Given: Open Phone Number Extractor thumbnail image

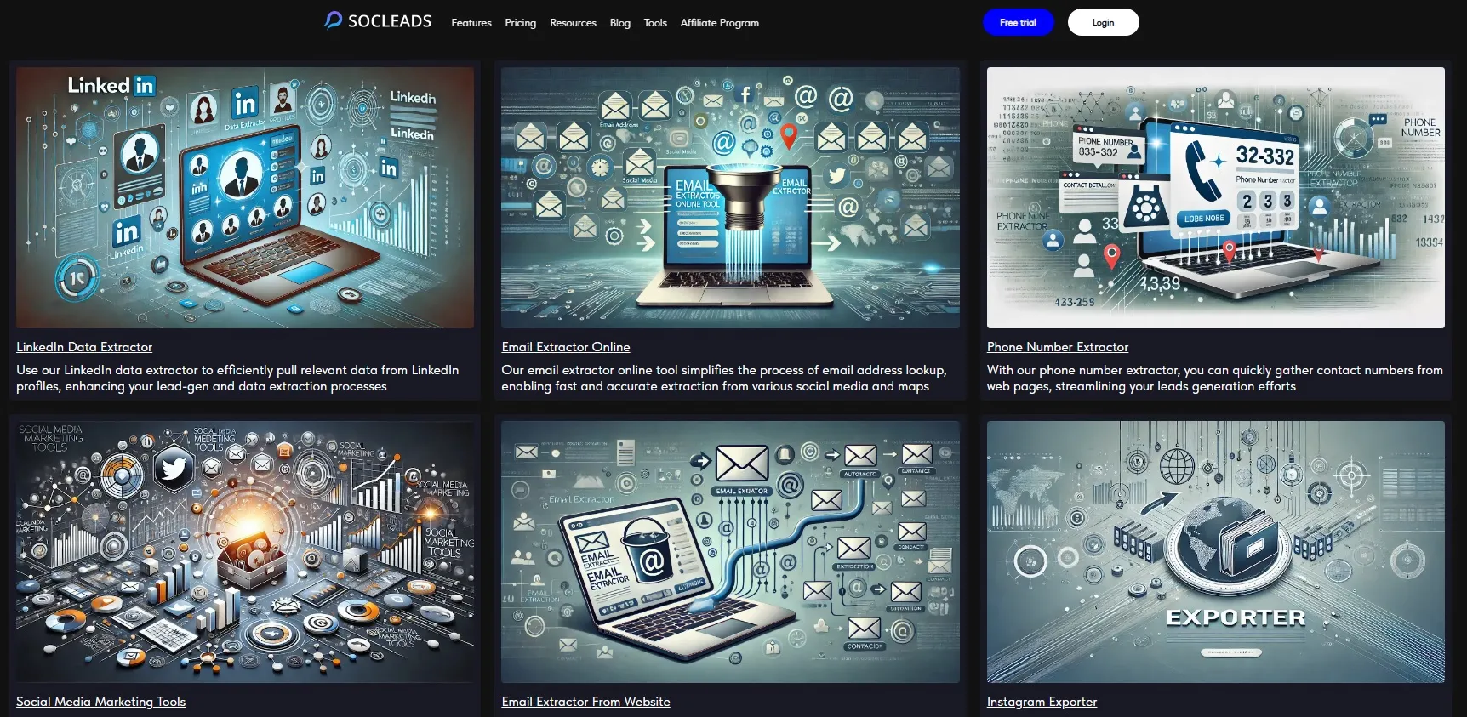Looking at the screenshot, I should point(1215,197).
